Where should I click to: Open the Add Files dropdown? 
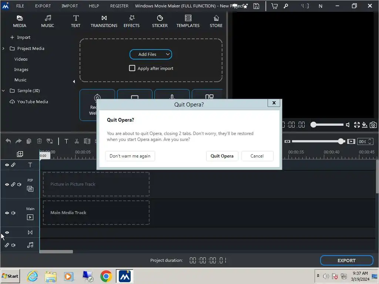coord(168,54)
